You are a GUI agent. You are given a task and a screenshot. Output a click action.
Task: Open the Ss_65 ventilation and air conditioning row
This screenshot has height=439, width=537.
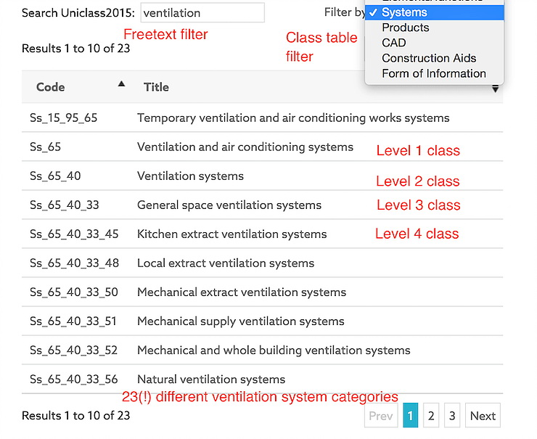click(x=245, y=147)
